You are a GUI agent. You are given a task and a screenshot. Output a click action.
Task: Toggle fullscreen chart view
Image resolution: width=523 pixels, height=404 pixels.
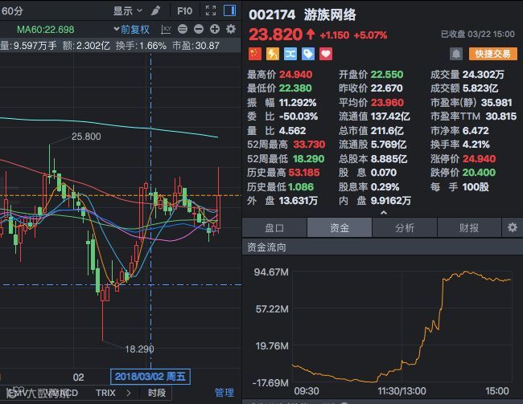click(211, 10)
